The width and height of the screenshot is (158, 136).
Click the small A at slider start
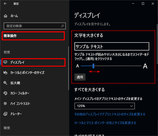78,66
